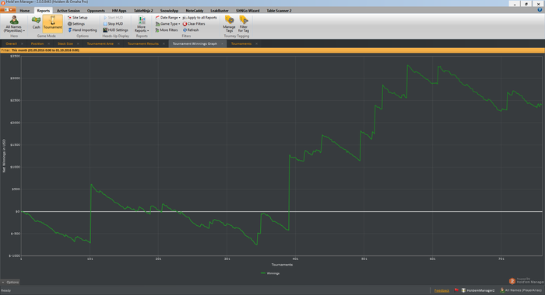Close the Tournament Winnings Graph tab
Image resolution: width=545 pixels, height=295 pixels.
point(222,43)
